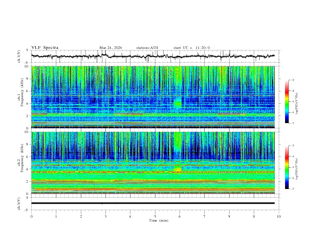Click the ch.2 PSD color scale bar
This screenshot has width=314, height=243.
tap(287, 167)
